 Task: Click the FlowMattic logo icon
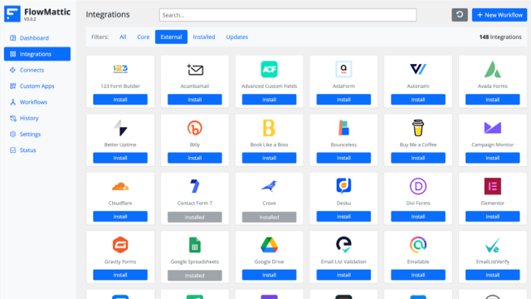pos(12,14)
